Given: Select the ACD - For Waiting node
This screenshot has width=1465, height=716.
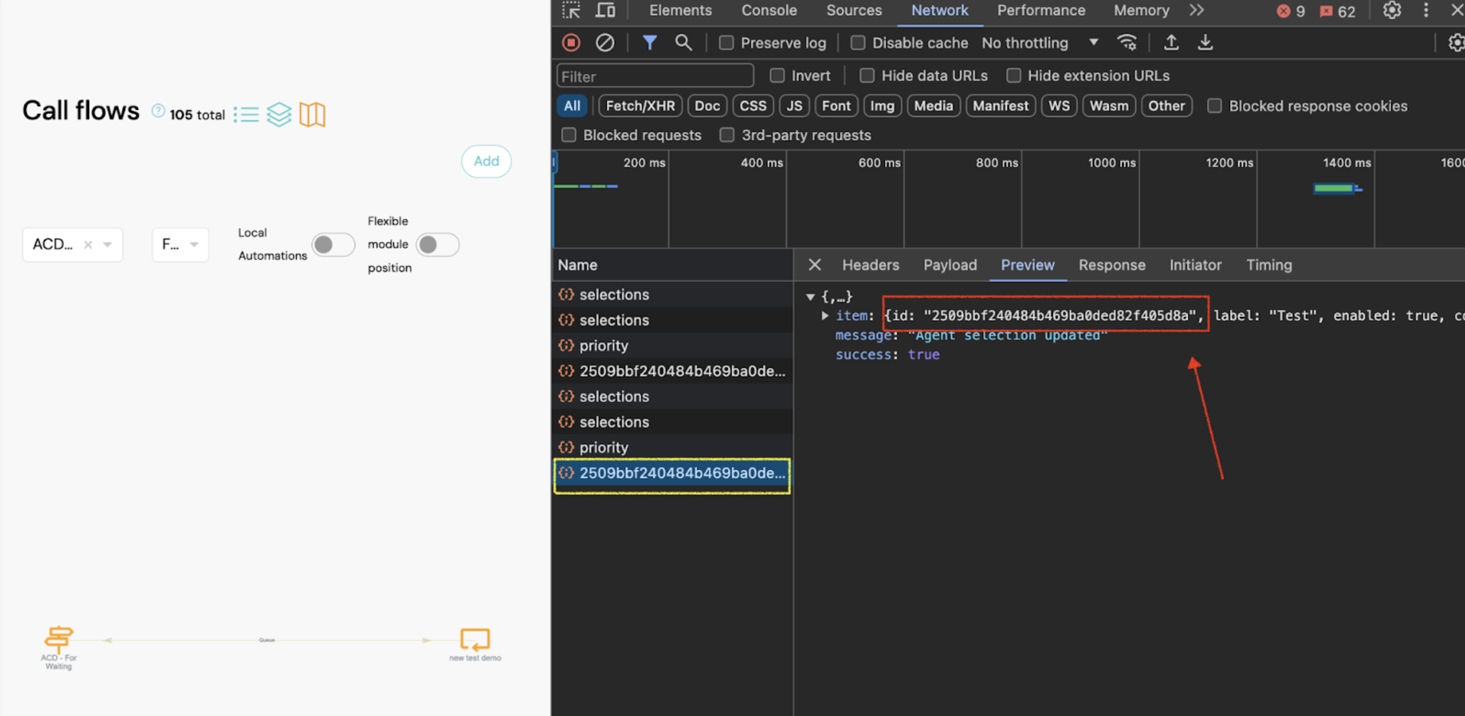Looking at the screenshot, I should pyautogui.click(x=59, y=648).
